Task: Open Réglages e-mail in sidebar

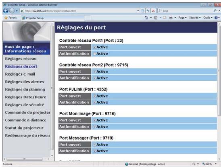Action: pyautogui.click(x=20, y=74)
